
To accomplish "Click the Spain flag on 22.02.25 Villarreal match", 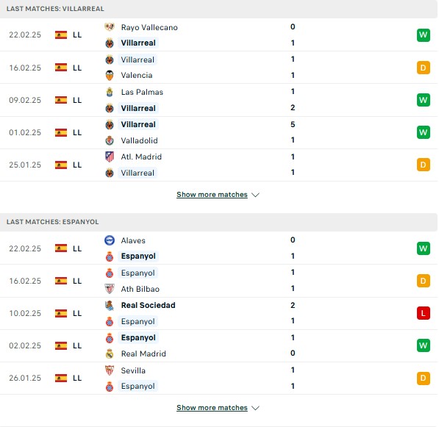I will point(61,35).
